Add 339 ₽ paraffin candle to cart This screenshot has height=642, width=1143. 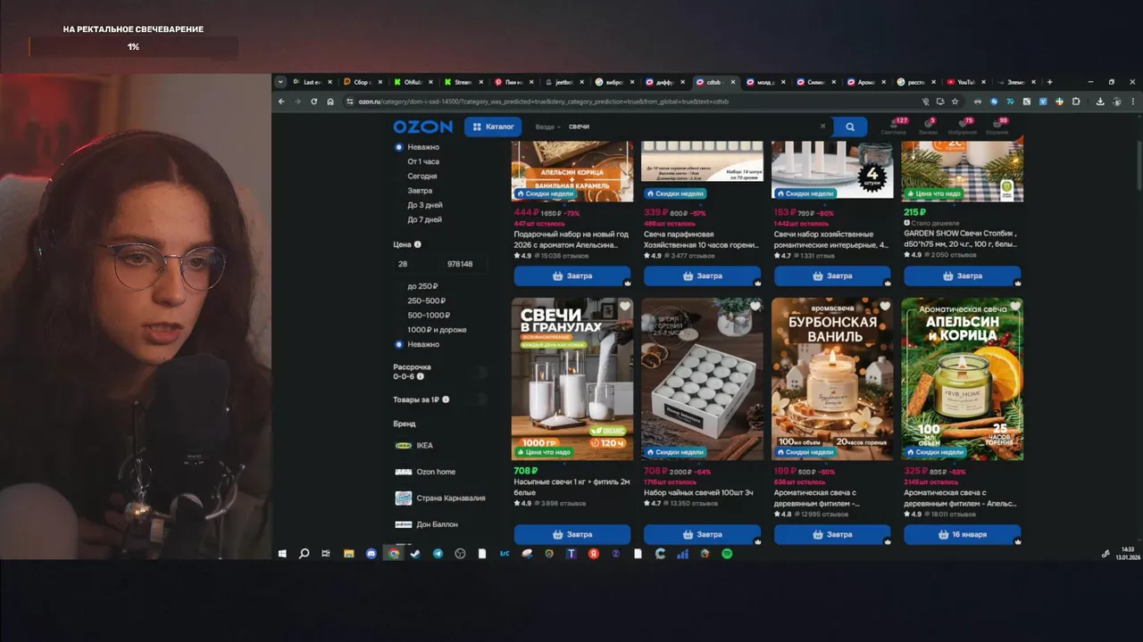(702, 276)
